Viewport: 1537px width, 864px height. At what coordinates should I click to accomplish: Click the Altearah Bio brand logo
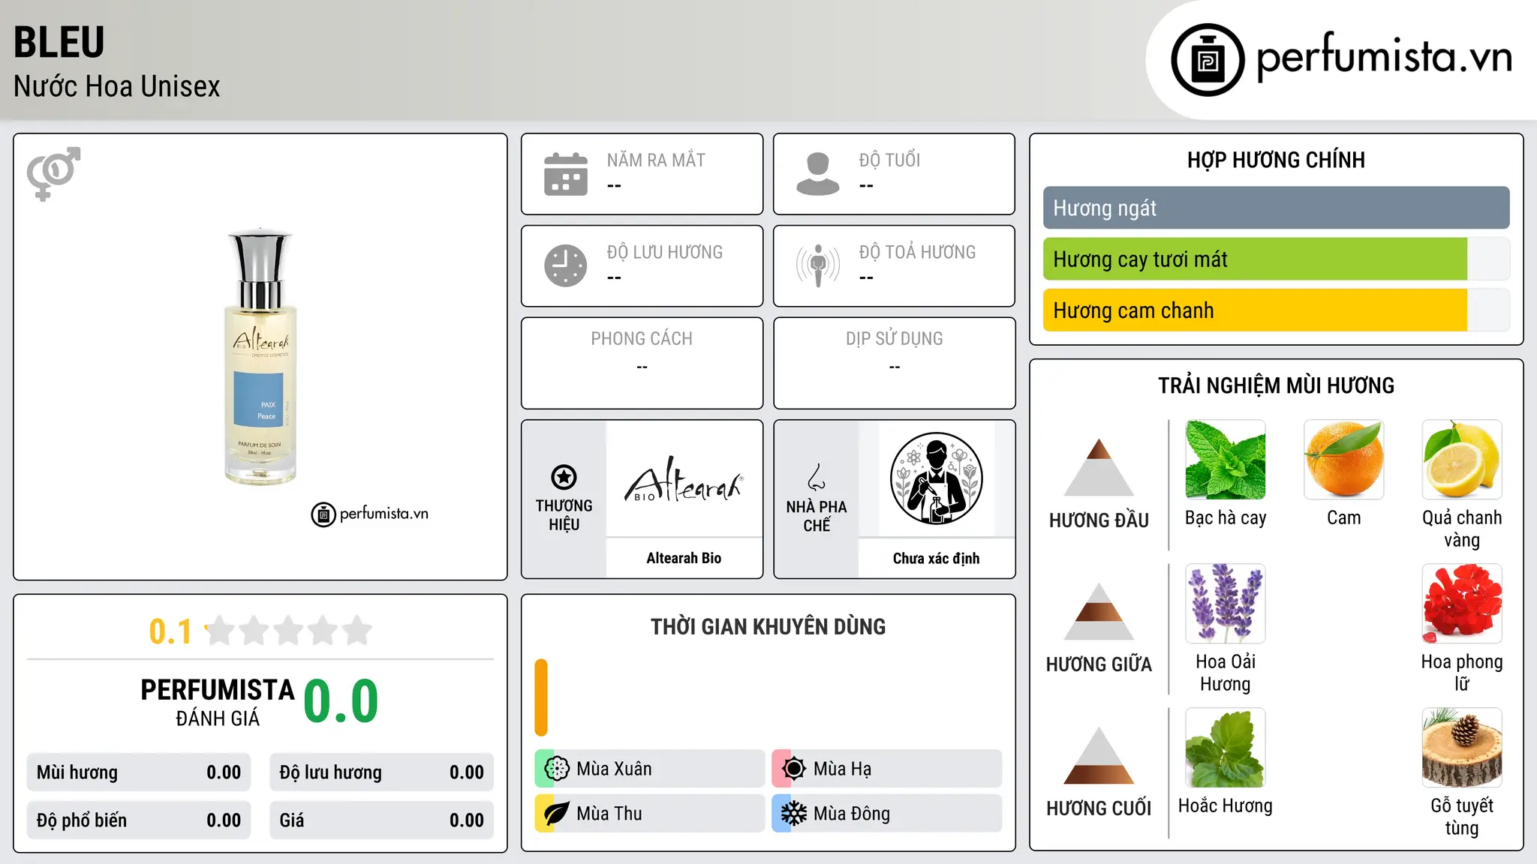[x=684, y=479]
